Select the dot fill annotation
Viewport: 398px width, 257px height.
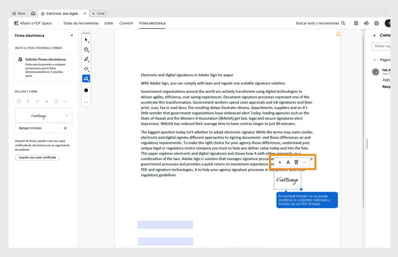(46, 101)
